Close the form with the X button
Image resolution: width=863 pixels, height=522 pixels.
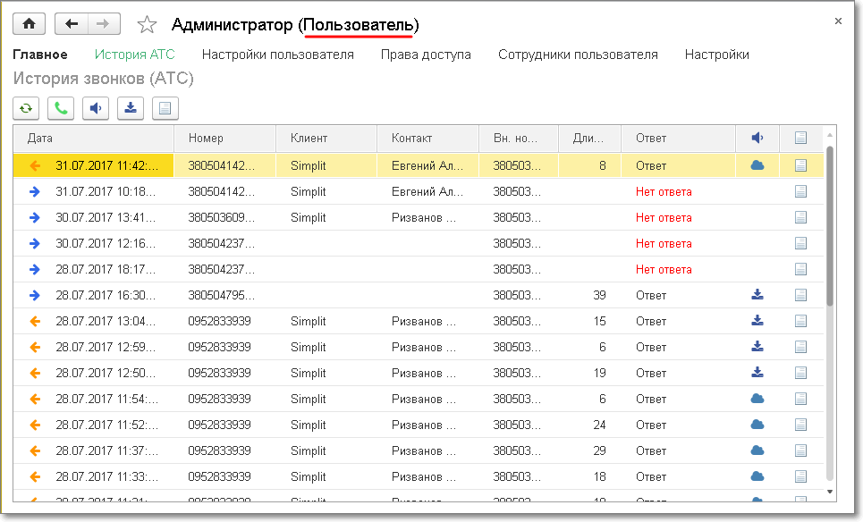coord(838,21)
